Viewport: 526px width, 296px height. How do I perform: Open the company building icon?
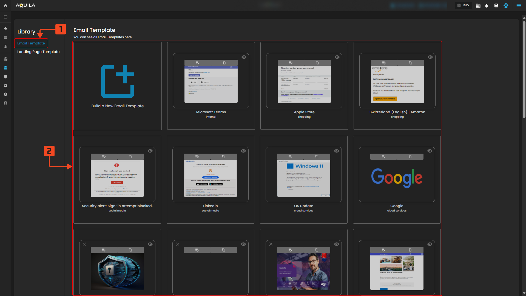point(478,5)
